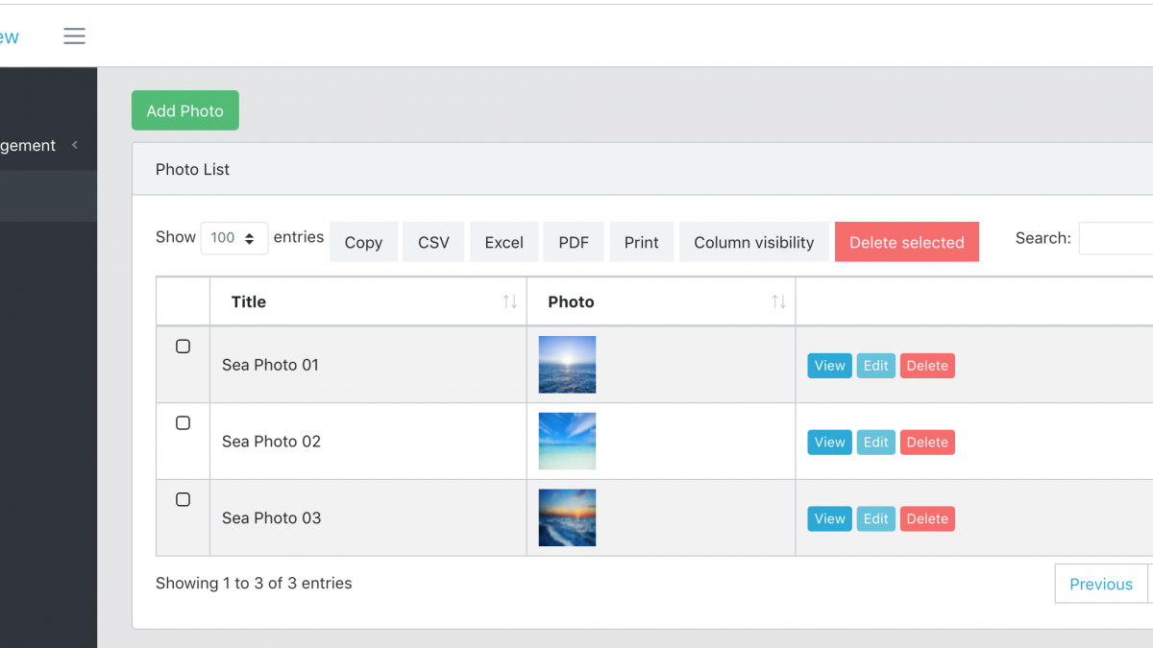Screen dimensions: 1153x648
Task: Select the management sidebar menu item
Action: (x=48, y=145)
